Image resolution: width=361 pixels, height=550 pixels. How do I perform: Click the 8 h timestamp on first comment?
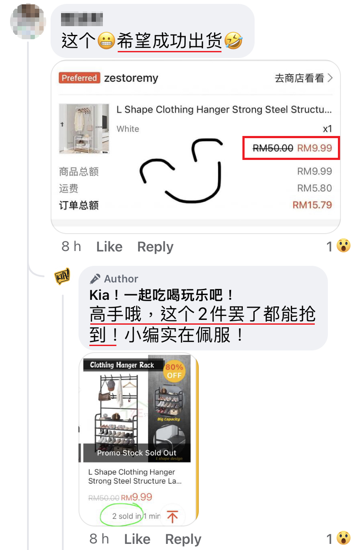[x=72, y=247]
